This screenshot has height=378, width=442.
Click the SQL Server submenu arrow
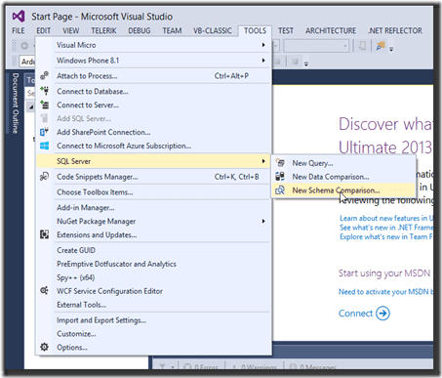pos(263,161)
